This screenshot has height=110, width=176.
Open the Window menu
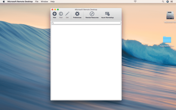tap(44, 2)
